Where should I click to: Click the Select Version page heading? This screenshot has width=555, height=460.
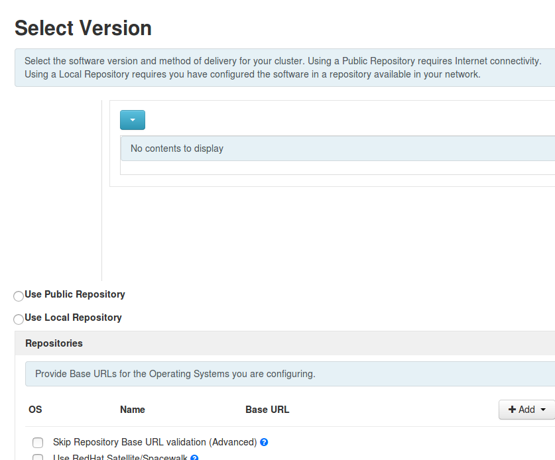[83, 28]
